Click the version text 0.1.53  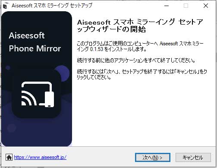(97, 49)
